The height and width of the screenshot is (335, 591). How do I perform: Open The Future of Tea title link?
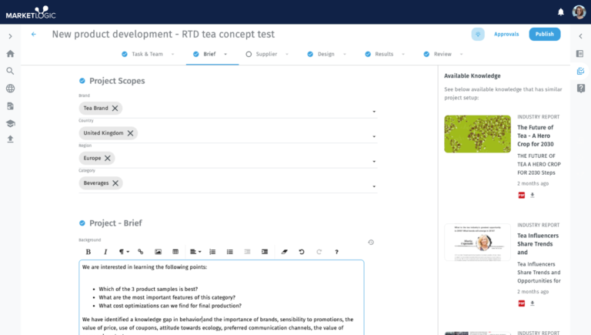tap(536, 136)
